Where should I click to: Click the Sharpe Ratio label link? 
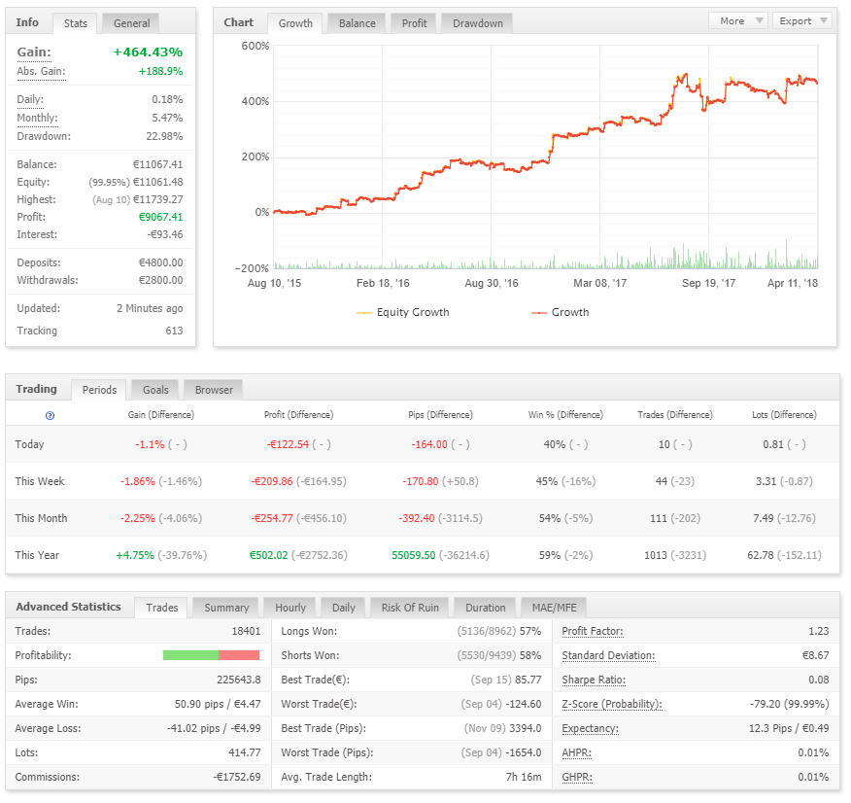[x=594, y=680]
